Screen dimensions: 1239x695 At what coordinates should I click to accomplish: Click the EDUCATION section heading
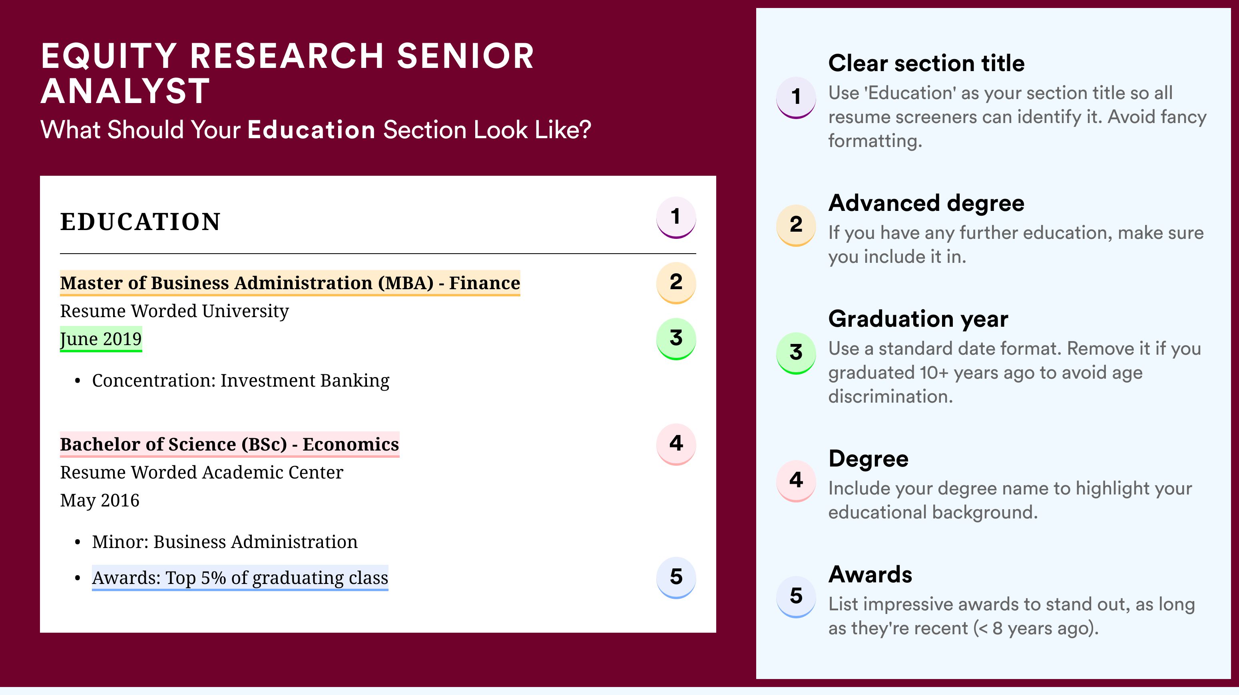point(140,222)
